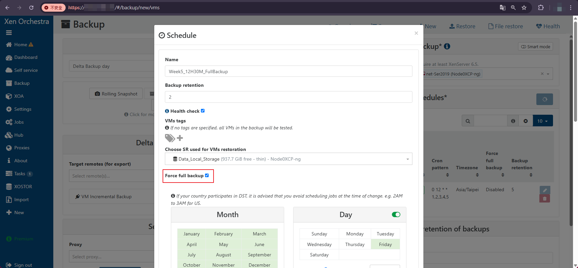Uncheck the Force full backup checkbox

[x=207, y=175]
